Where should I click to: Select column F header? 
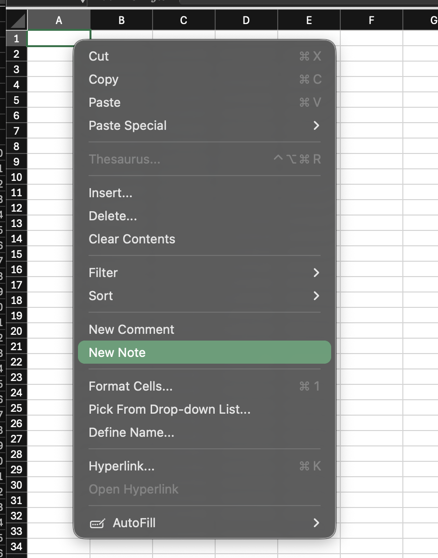[x=371, y=20]
